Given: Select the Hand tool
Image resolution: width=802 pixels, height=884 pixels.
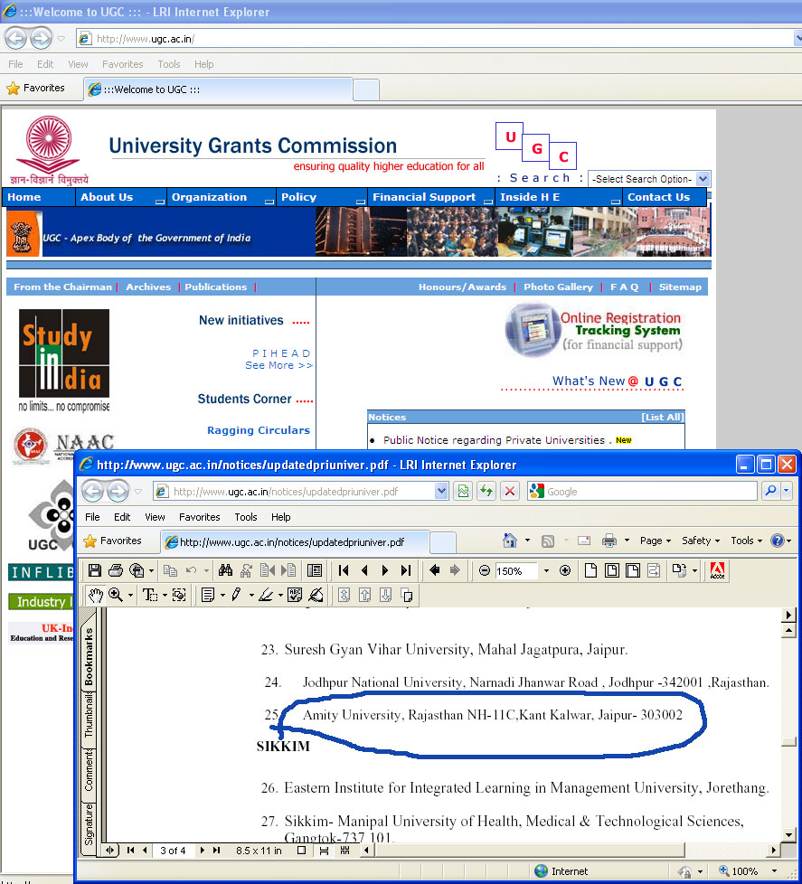Looking at the screenshot, I should 96,595.
